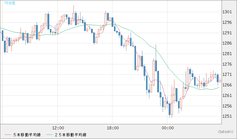Click the 1281 price axis label

pos(227,54)
